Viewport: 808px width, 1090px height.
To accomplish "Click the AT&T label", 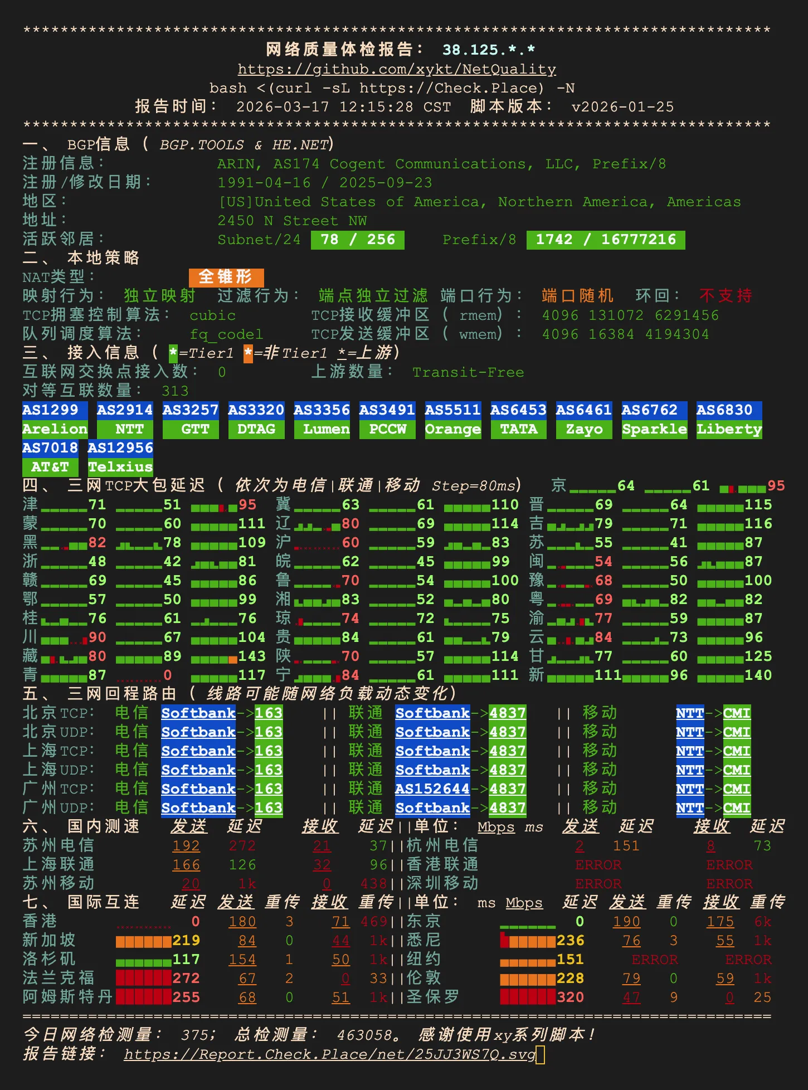I will [50, 467].
